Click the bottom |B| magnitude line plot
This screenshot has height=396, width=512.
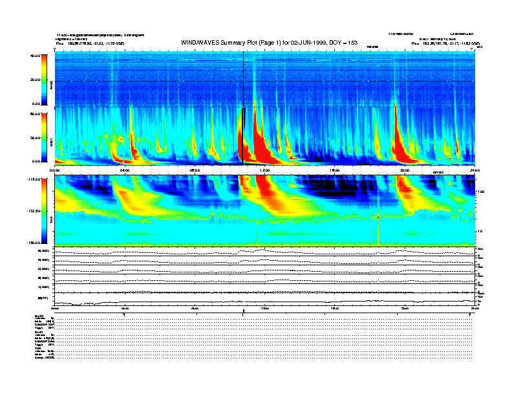(x=264, y=300)
